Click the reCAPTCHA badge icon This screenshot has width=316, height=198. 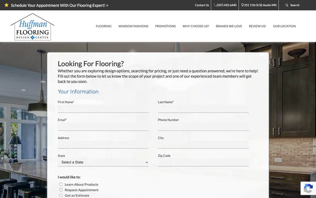click(308, 188)
